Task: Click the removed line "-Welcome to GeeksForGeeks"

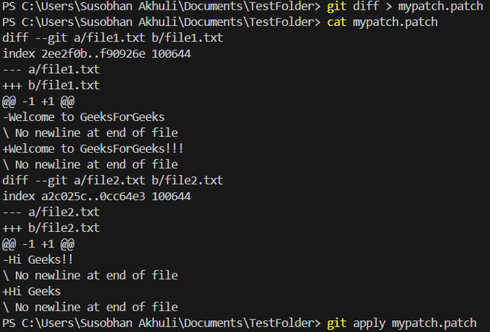Action: tap(83, 117)
